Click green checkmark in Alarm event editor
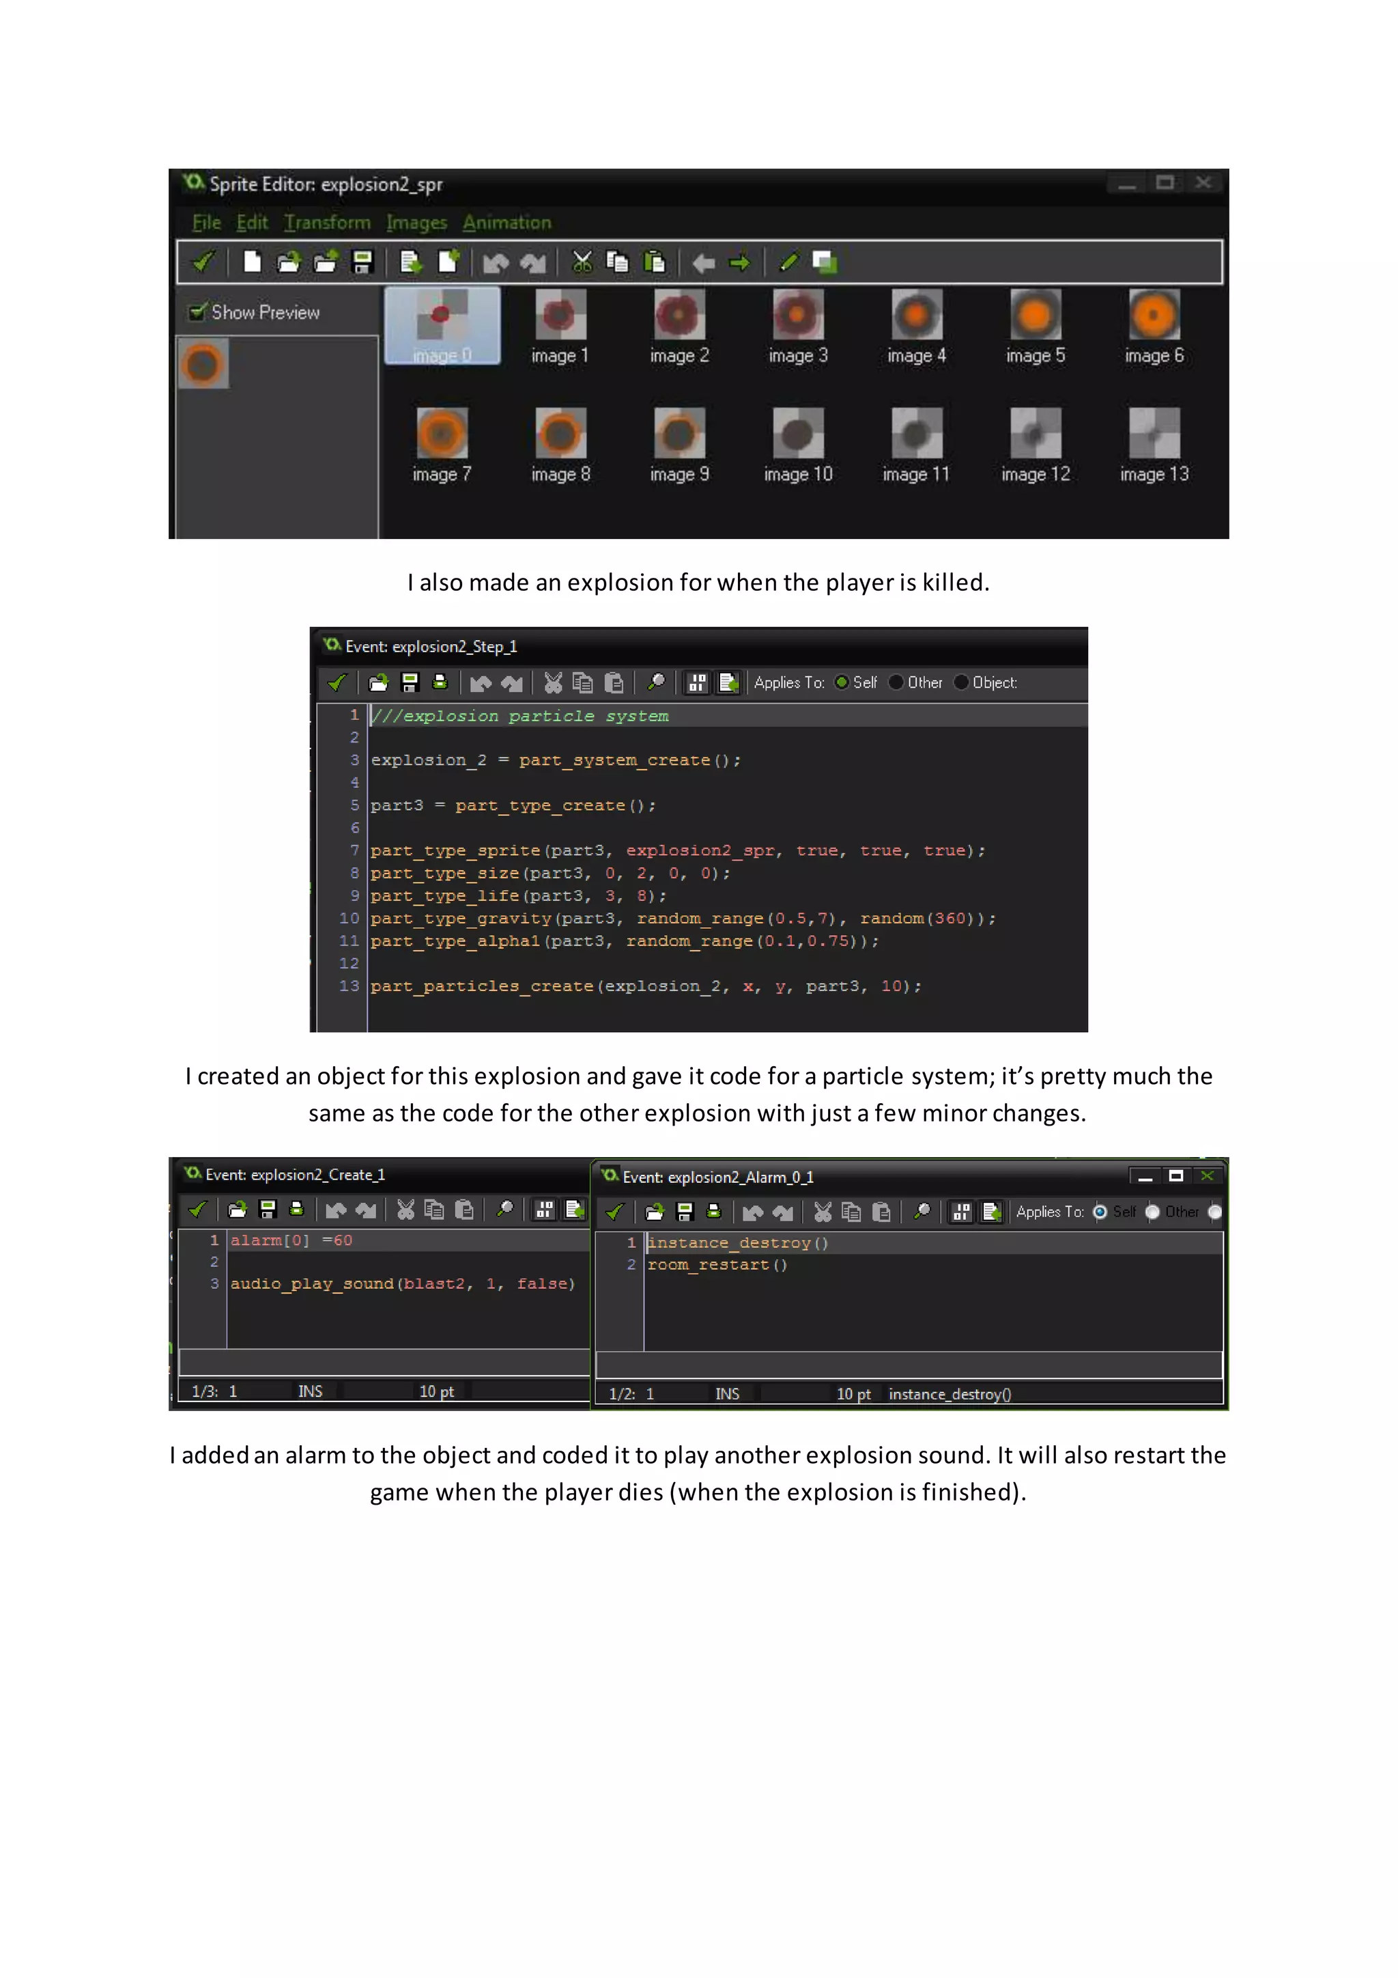Viewport: 1398px width, 1978px height. point(614,1212)
